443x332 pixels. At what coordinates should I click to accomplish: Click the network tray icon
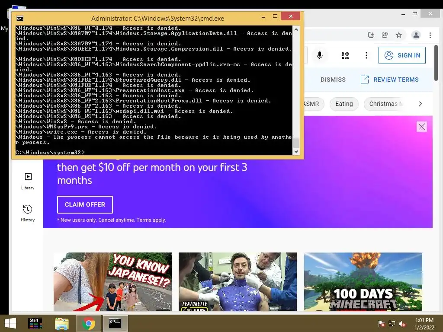[x=392, y=324]
